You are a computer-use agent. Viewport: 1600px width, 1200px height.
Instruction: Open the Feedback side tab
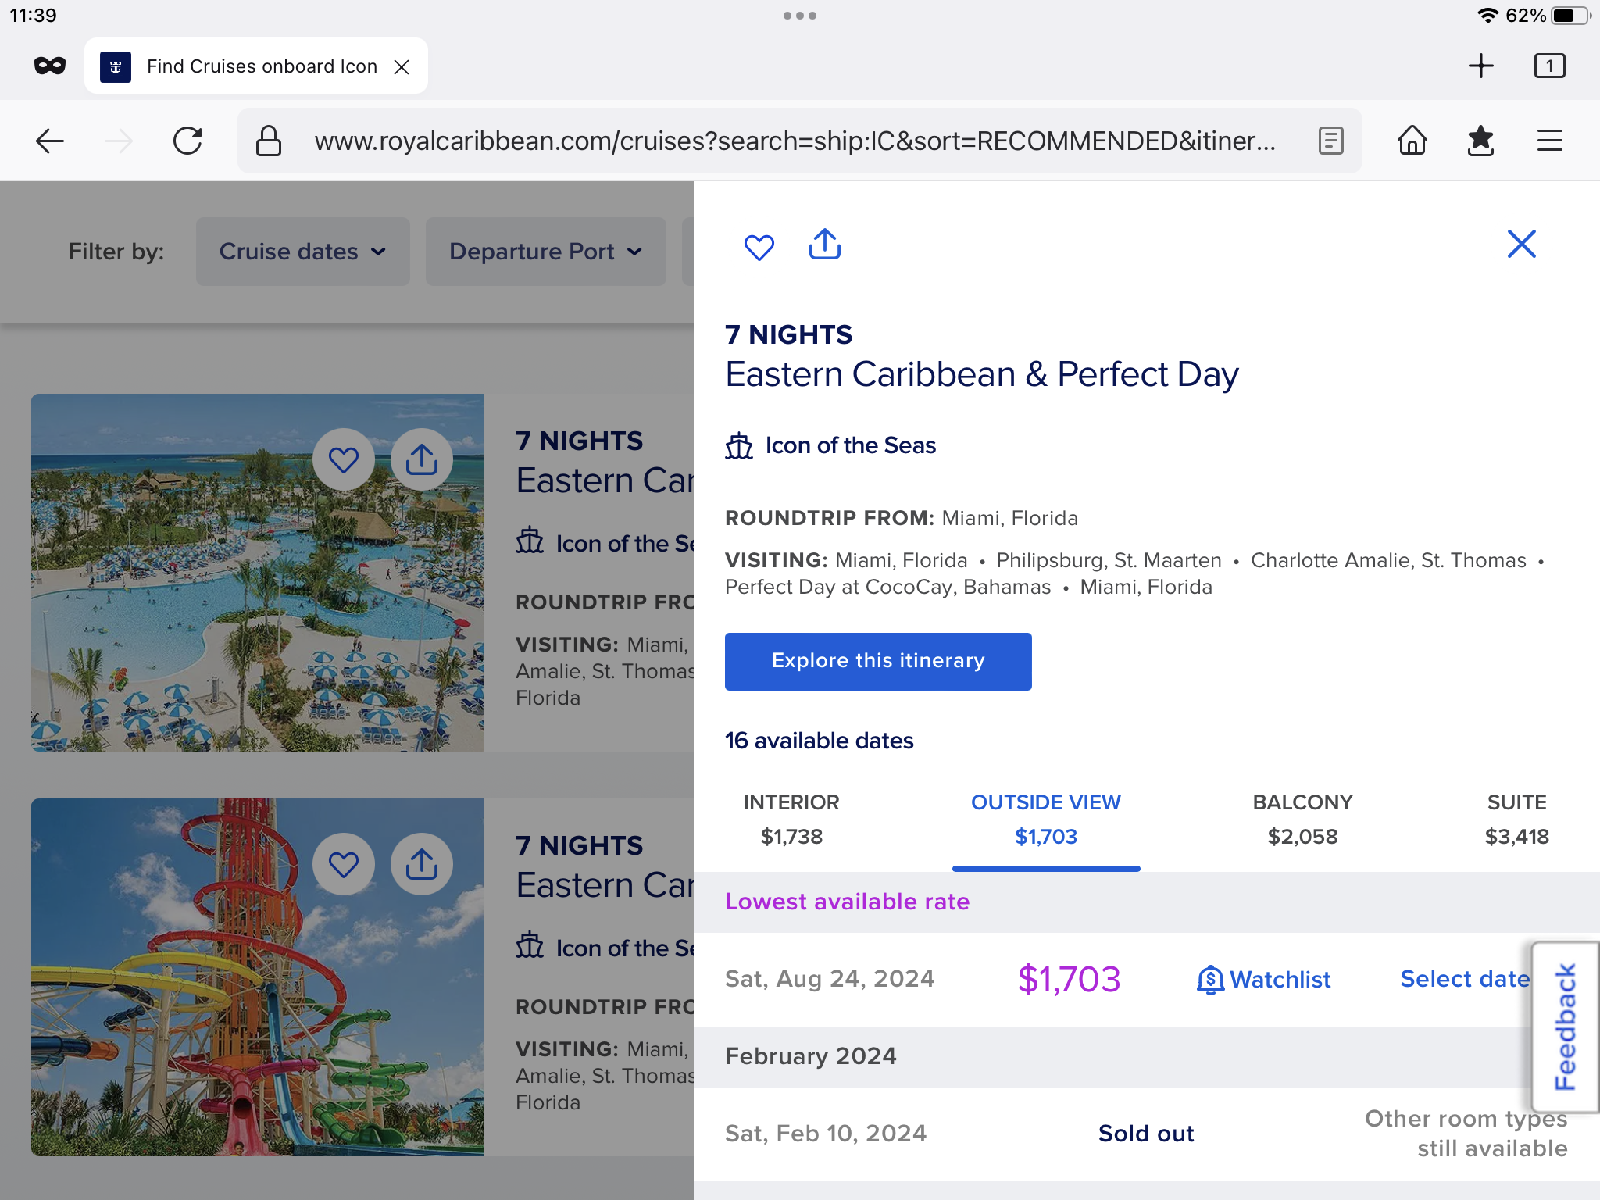coord(1565,1027)
